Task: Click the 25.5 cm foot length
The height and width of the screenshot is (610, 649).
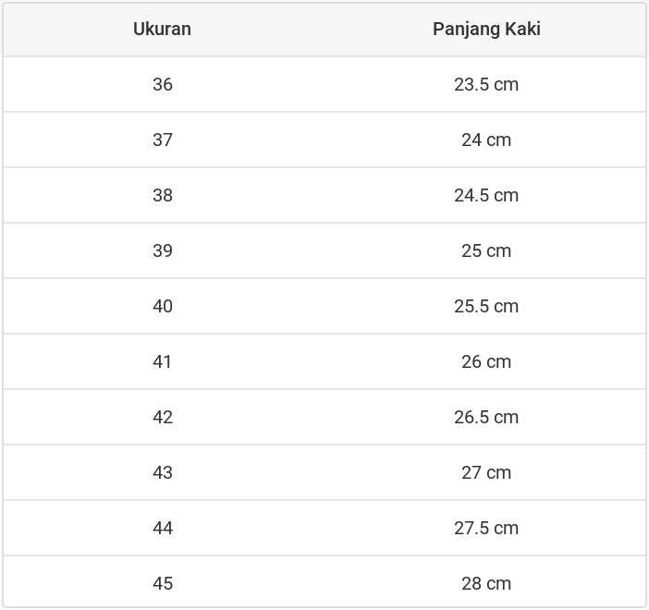Action: tap(486, 306)
